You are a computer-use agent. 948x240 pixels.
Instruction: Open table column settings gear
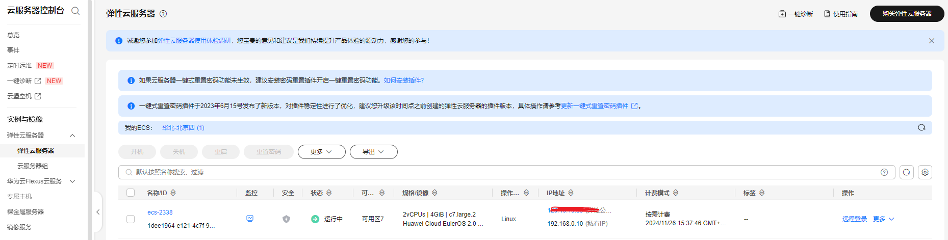tap(925, 172)
